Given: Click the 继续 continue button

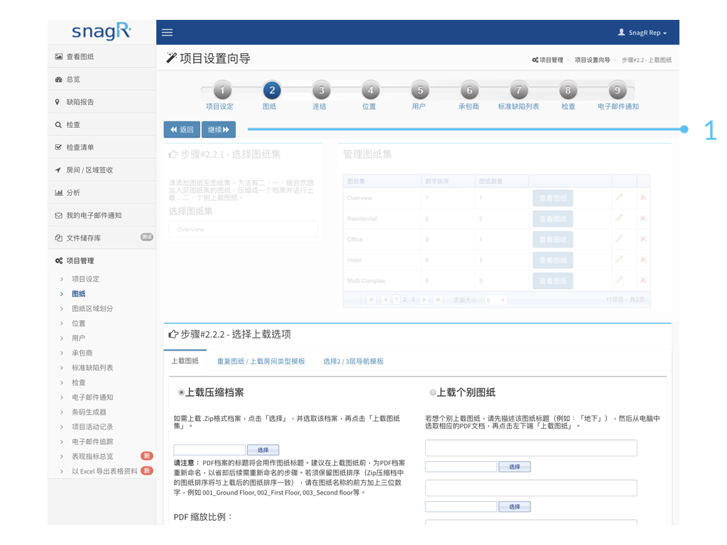Looking at the screenshot, I should tap(219, 130).
